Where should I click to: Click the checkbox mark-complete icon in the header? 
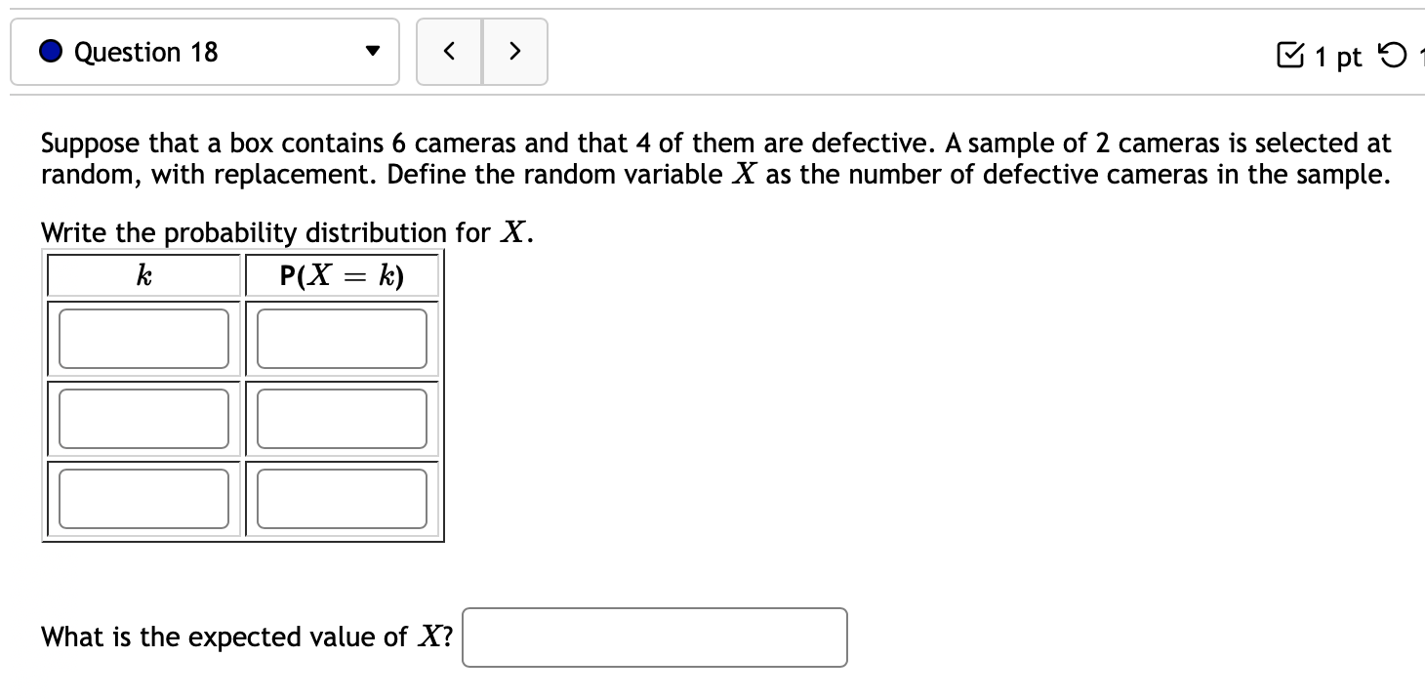(x=1291, y=57)
